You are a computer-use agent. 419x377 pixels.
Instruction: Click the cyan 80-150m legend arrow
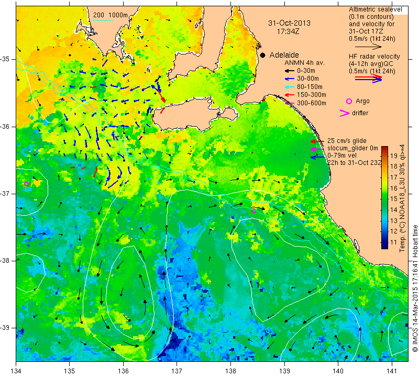pos(290,87)
